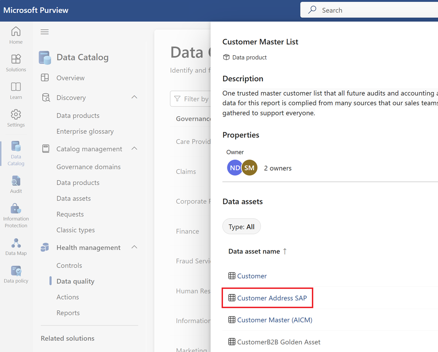Open the Customer Address SAP asset
Screen dimensions: 438x352
[x=272, y=298]
